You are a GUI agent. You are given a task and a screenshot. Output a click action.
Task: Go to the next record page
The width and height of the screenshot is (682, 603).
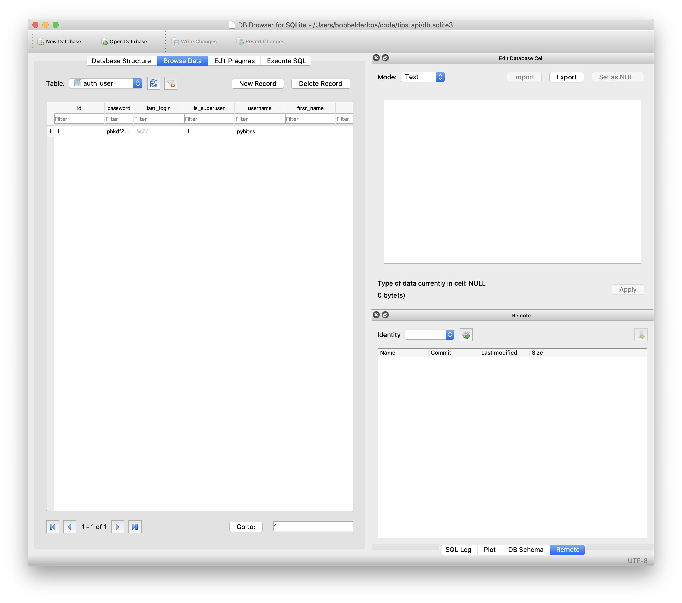118,527
